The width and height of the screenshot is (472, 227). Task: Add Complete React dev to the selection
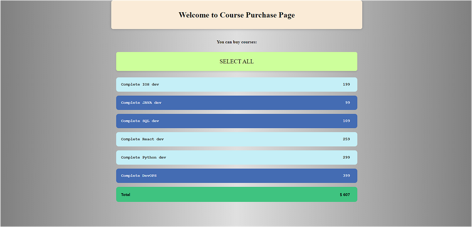[236, 139]
